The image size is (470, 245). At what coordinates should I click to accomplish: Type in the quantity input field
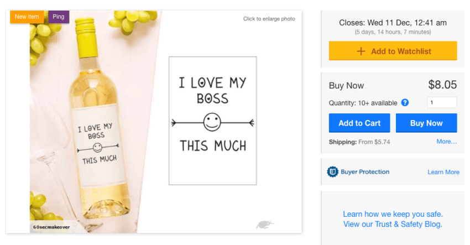[442, 102]
